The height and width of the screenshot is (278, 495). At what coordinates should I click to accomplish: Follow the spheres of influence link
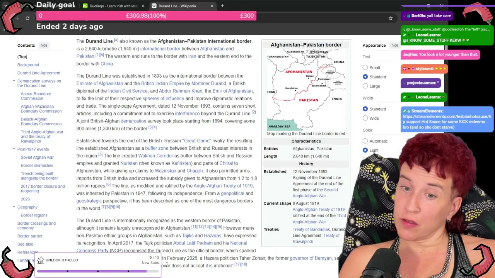(x=163, y=98)
